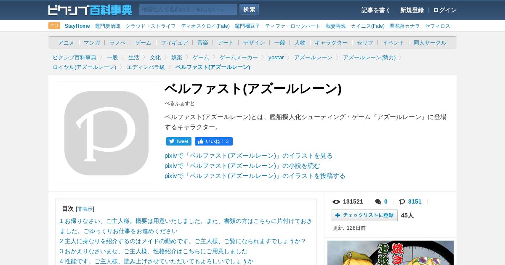Jump to section 2 主人に身なりを紹介

[x=183, y=241]
